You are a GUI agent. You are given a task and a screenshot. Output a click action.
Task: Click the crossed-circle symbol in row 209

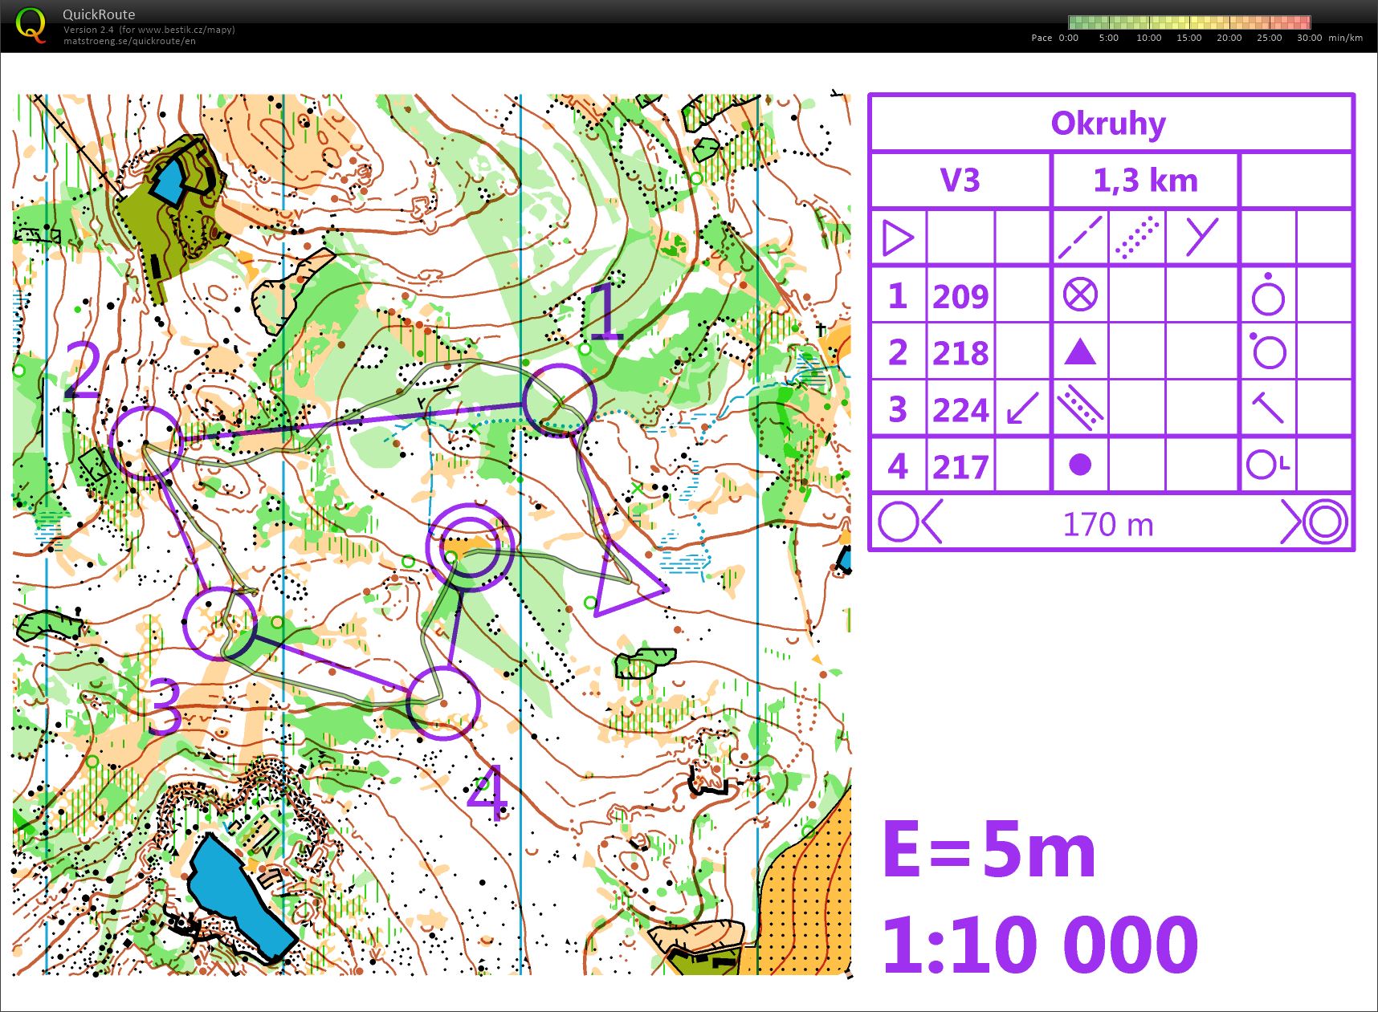pyautogui.click(x=1079, y=295)
